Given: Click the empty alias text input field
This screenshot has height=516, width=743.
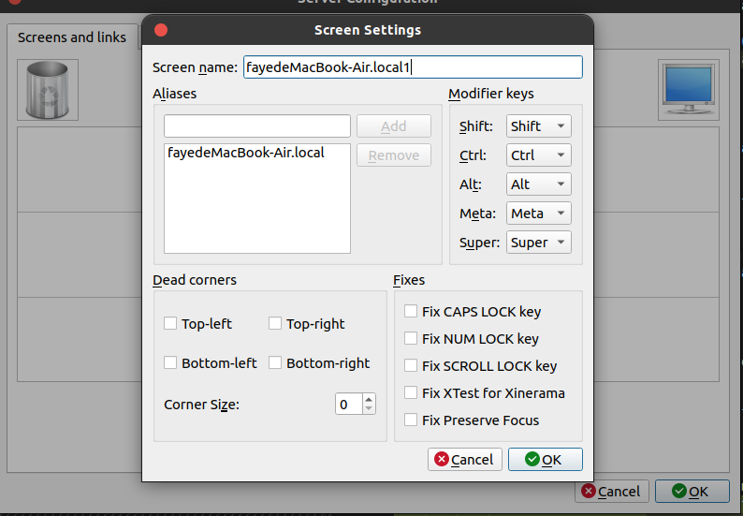Looking at the screenshot, I should point(257,126).
